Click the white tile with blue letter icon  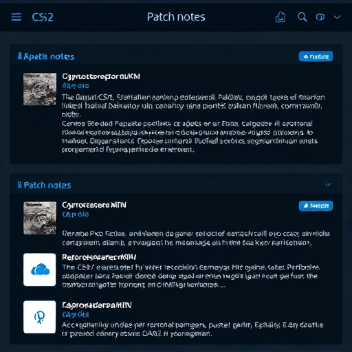(40, 317)
